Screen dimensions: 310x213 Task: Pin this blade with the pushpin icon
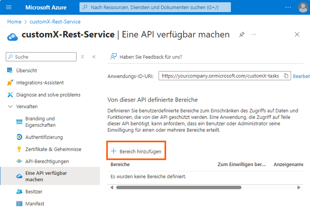point(242,35)
